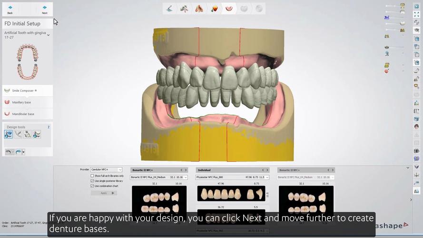Screen dimensions: 423x238
Task: Open the Maxillary base step
Action: (21, 102)
